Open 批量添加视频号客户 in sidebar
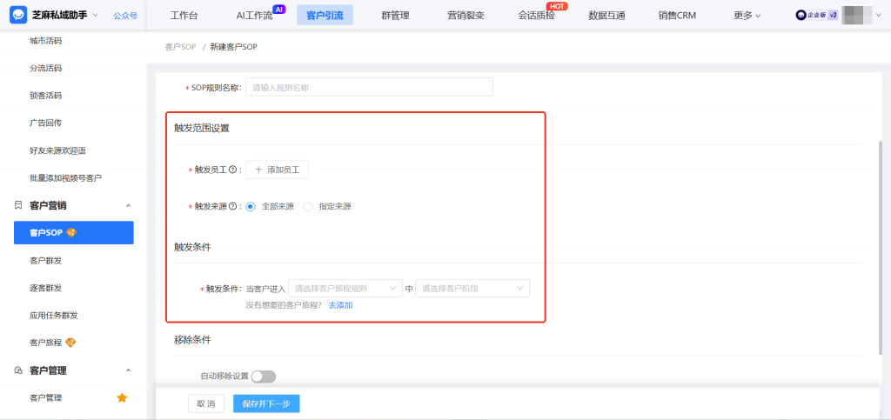The height and width of the screenshot is (420, 891). click(x=65, y=177)
